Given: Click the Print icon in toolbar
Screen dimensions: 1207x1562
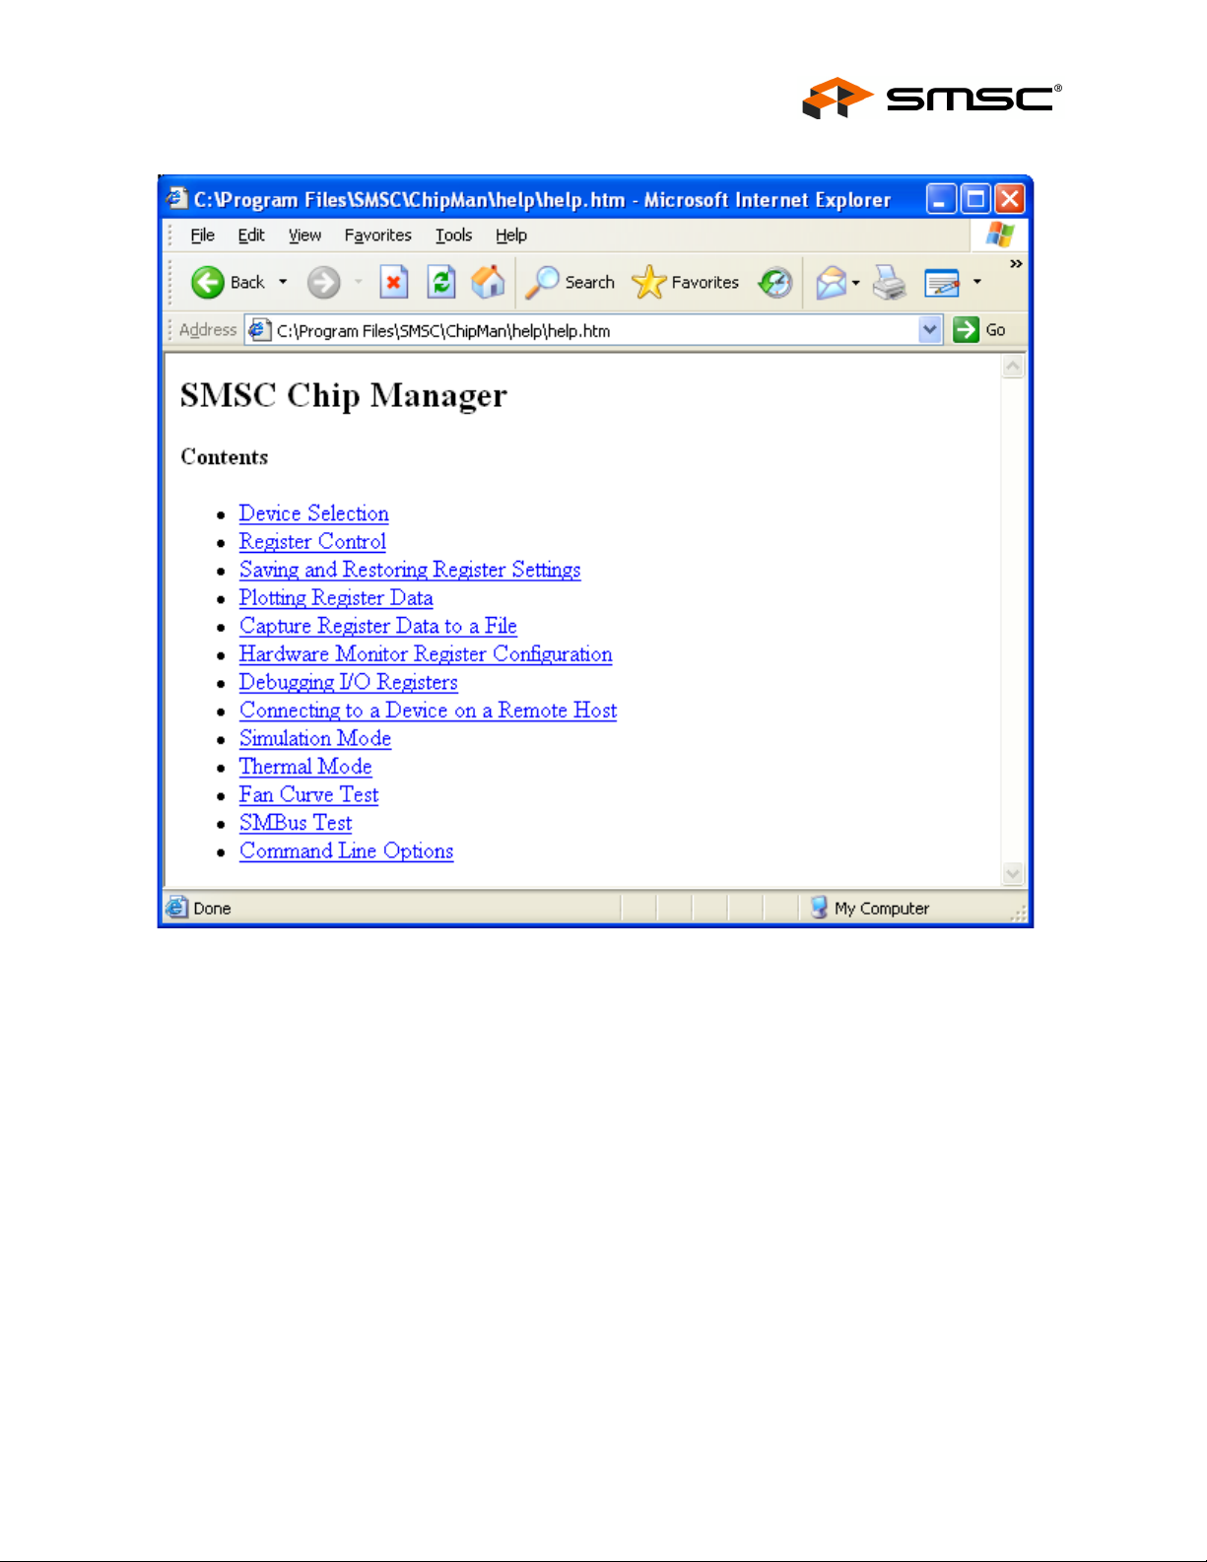Looking at the screenshot, I should [890, 283].
